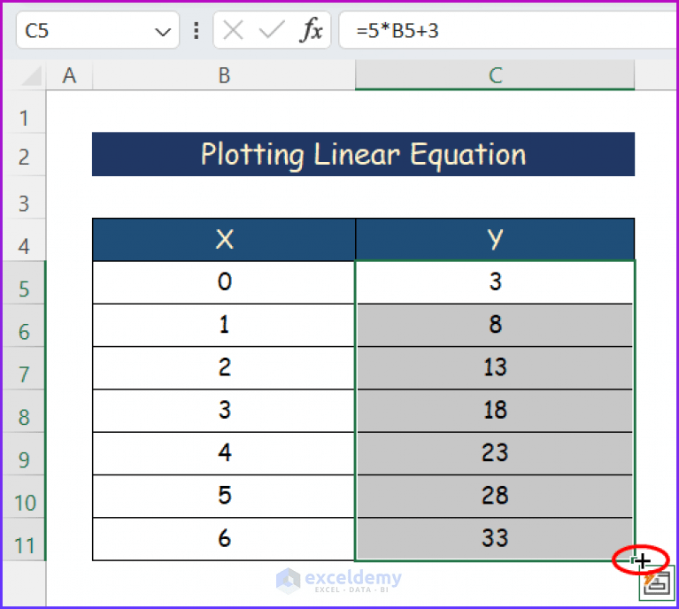Click the formula bar with =5*B5+3
679x609 pixels.
coord(509,30)
